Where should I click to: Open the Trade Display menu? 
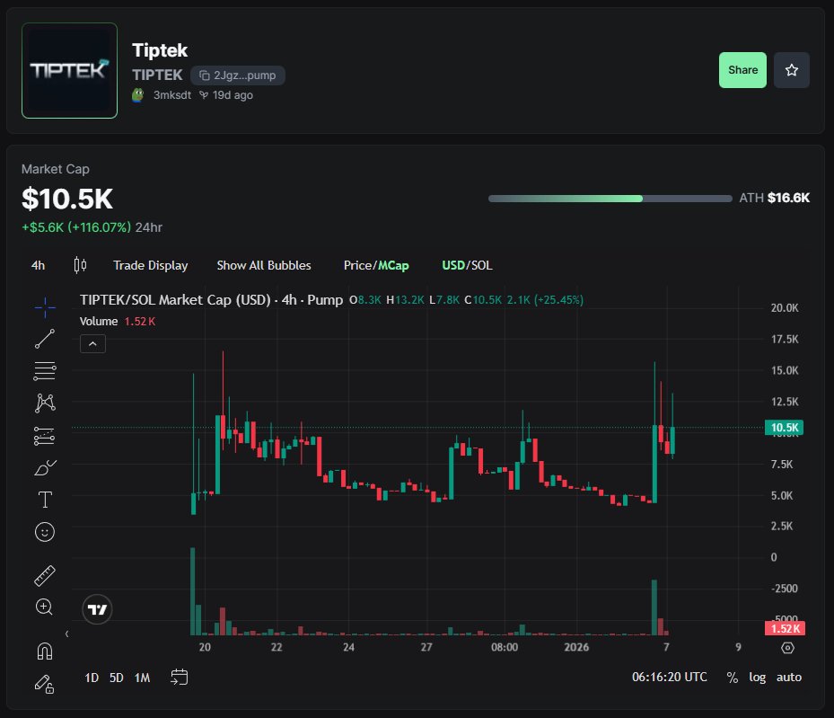click(x=150, y=265)
